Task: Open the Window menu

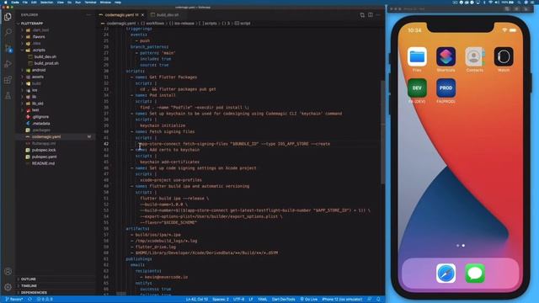Action: pos(105,3)
